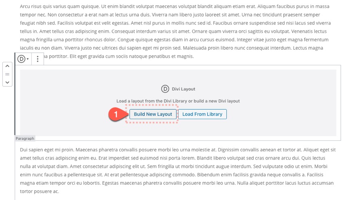
Task: Select the Paragraph breadcrumb label
Action: (25, 138)
